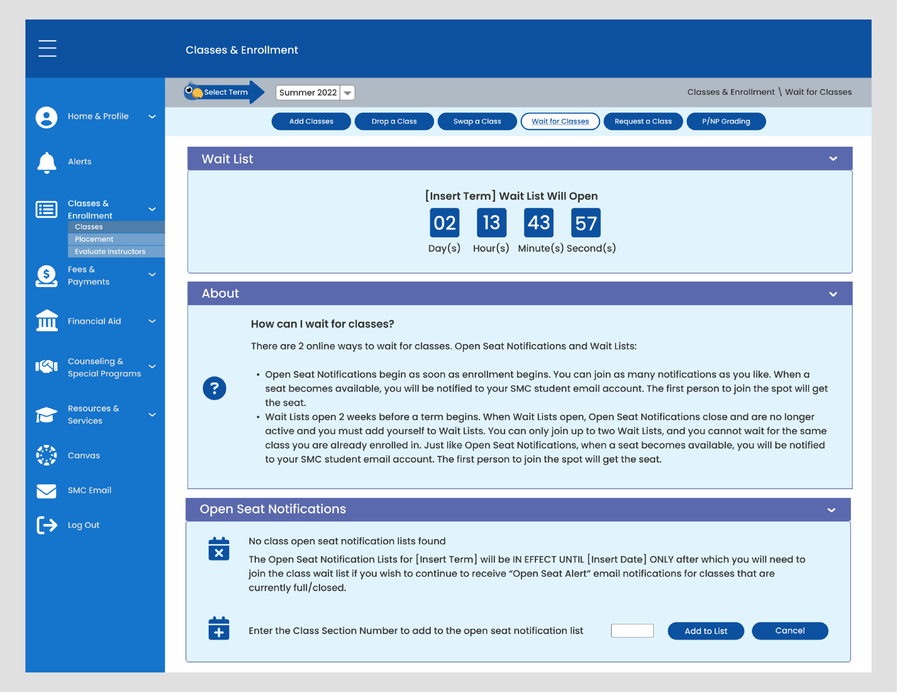Screen dimensions: 897x692
Task: Expand Counseling & Special Programs menu
Action: click(152, 366)
